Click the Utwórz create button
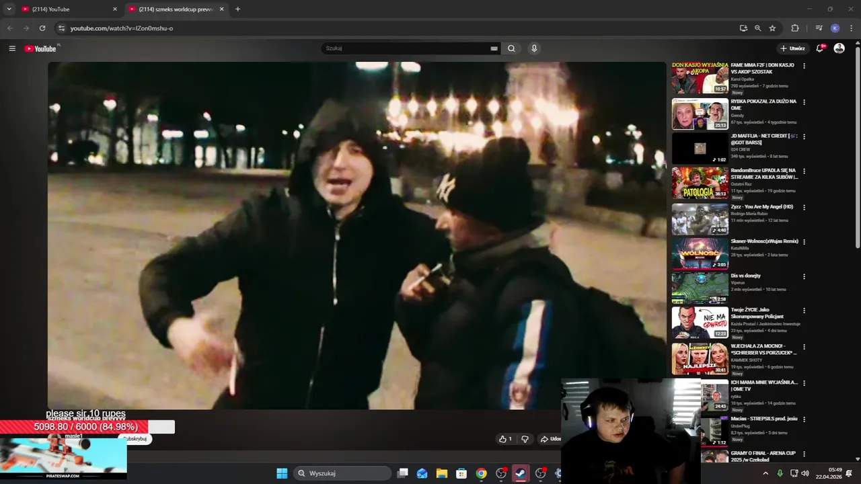861x484 pixels. point(792,48)
